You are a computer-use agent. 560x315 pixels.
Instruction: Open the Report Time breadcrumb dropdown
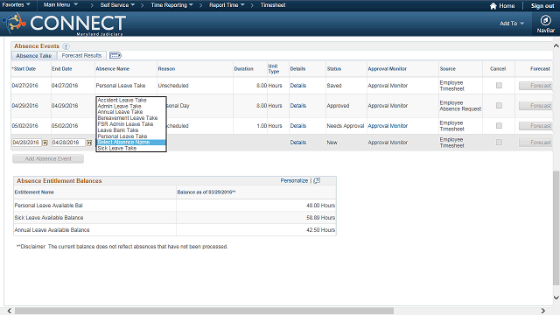pos(227,5)
